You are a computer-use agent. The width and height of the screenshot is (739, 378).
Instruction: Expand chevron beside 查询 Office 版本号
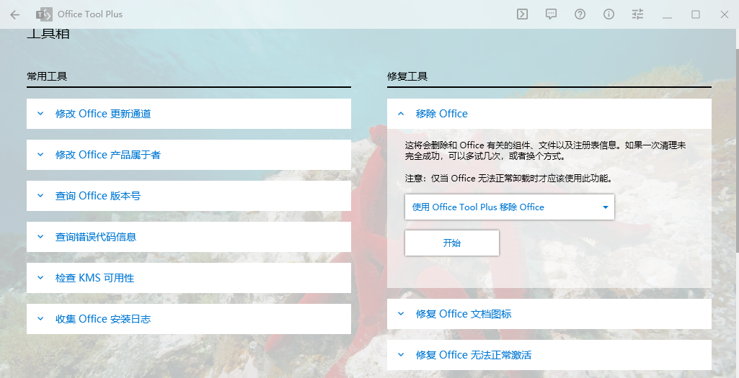tap(40, 195)
